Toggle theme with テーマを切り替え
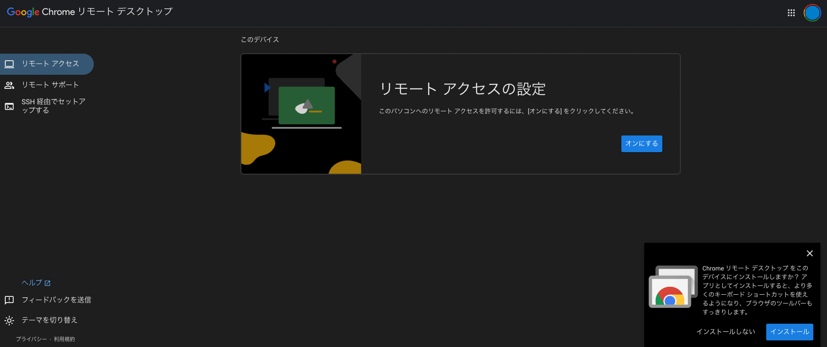Image resolution: width=827 pixels, height=347 pixels. 50,320
